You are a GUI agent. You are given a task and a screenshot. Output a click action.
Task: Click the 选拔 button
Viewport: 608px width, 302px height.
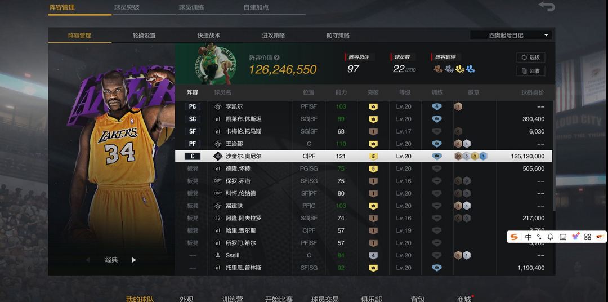(x=530, y=57)
